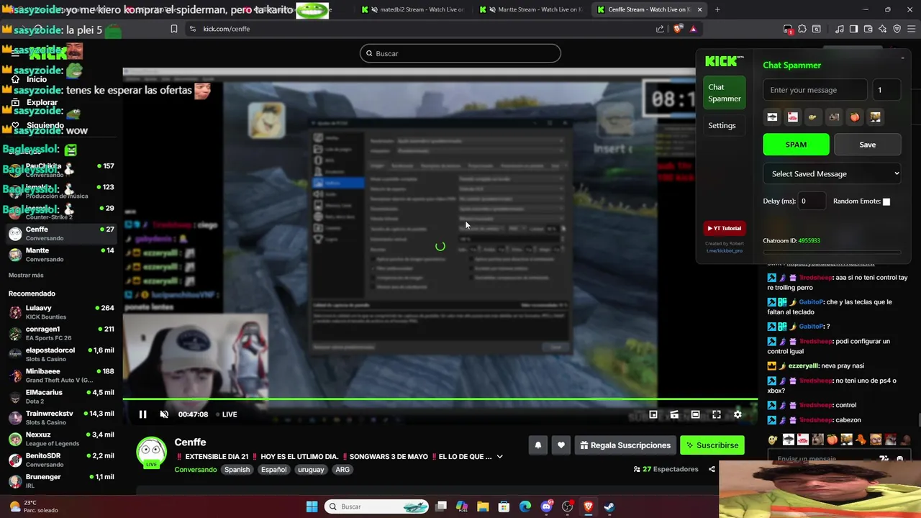The image size is (921, 518).
Task: Click the Brave Shields lion icon
Action: click(678, 29)
